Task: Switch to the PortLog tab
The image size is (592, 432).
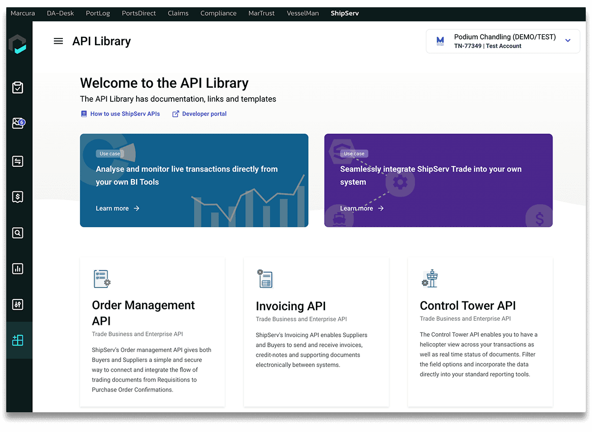Action: (98, 13)
